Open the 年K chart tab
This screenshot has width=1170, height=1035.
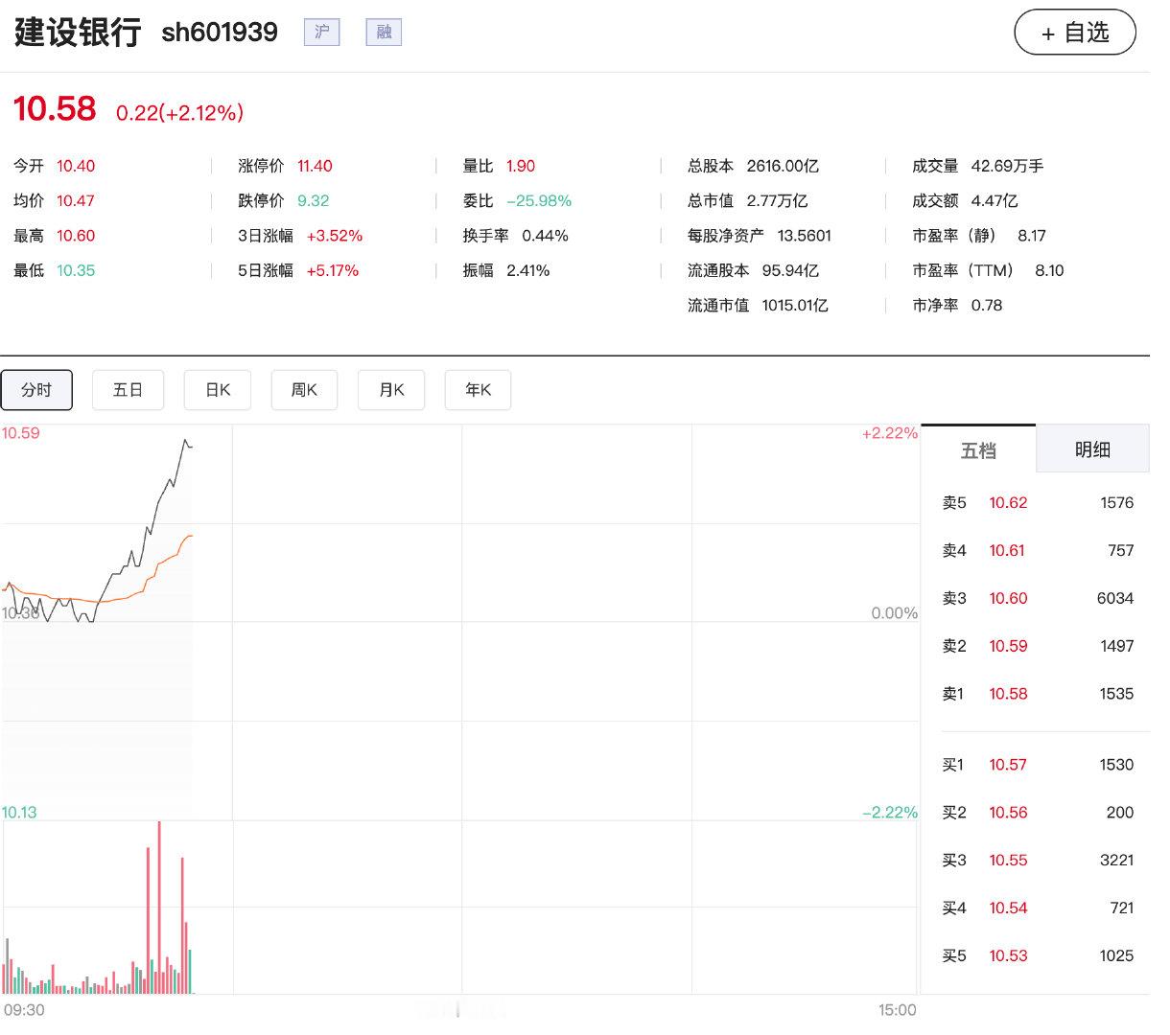click(x=478, y=390)
